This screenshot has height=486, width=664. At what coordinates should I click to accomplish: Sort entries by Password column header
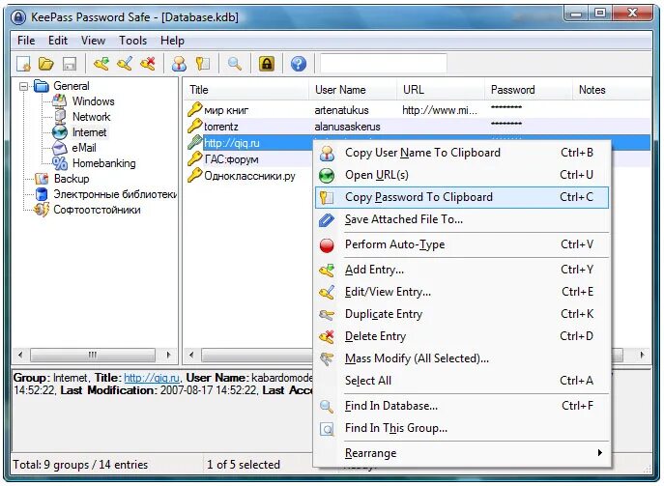tap(529, 90)
